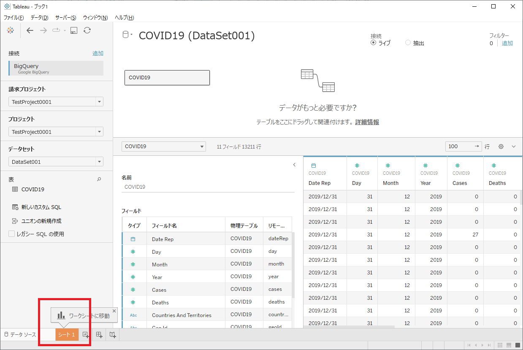Click the 物理テーブル column header

point(244,226)
